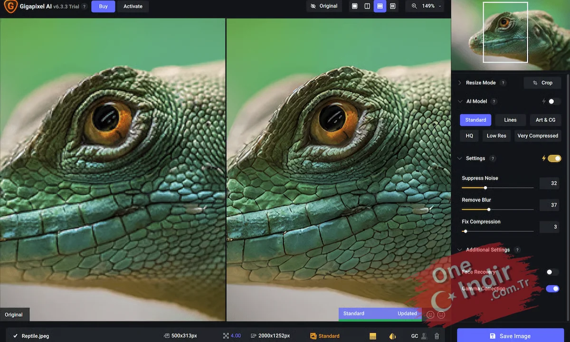Click the Fix Compression value field 3
Image resolution: width=570 pixels, height=342 pixels.
(x=550, y=227)
